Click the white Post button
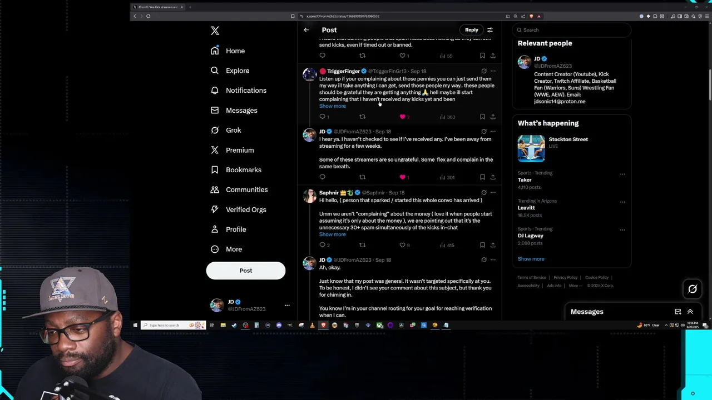The width and height of the screenshot is (712, 400). 246,271
